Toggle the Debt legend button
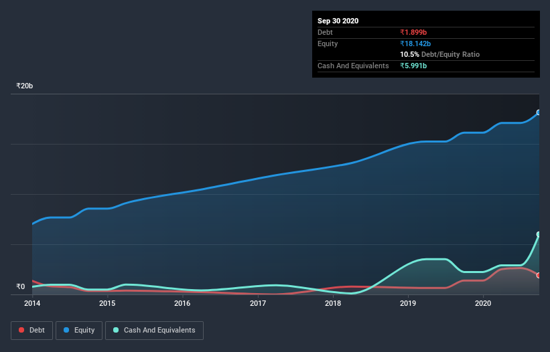550x352 pixels. pos(32,331)
